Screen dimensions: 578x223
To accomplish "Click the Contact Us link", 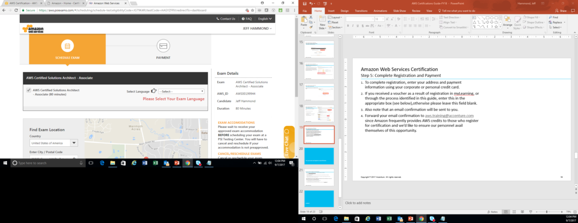I will (x=226, y=19).
